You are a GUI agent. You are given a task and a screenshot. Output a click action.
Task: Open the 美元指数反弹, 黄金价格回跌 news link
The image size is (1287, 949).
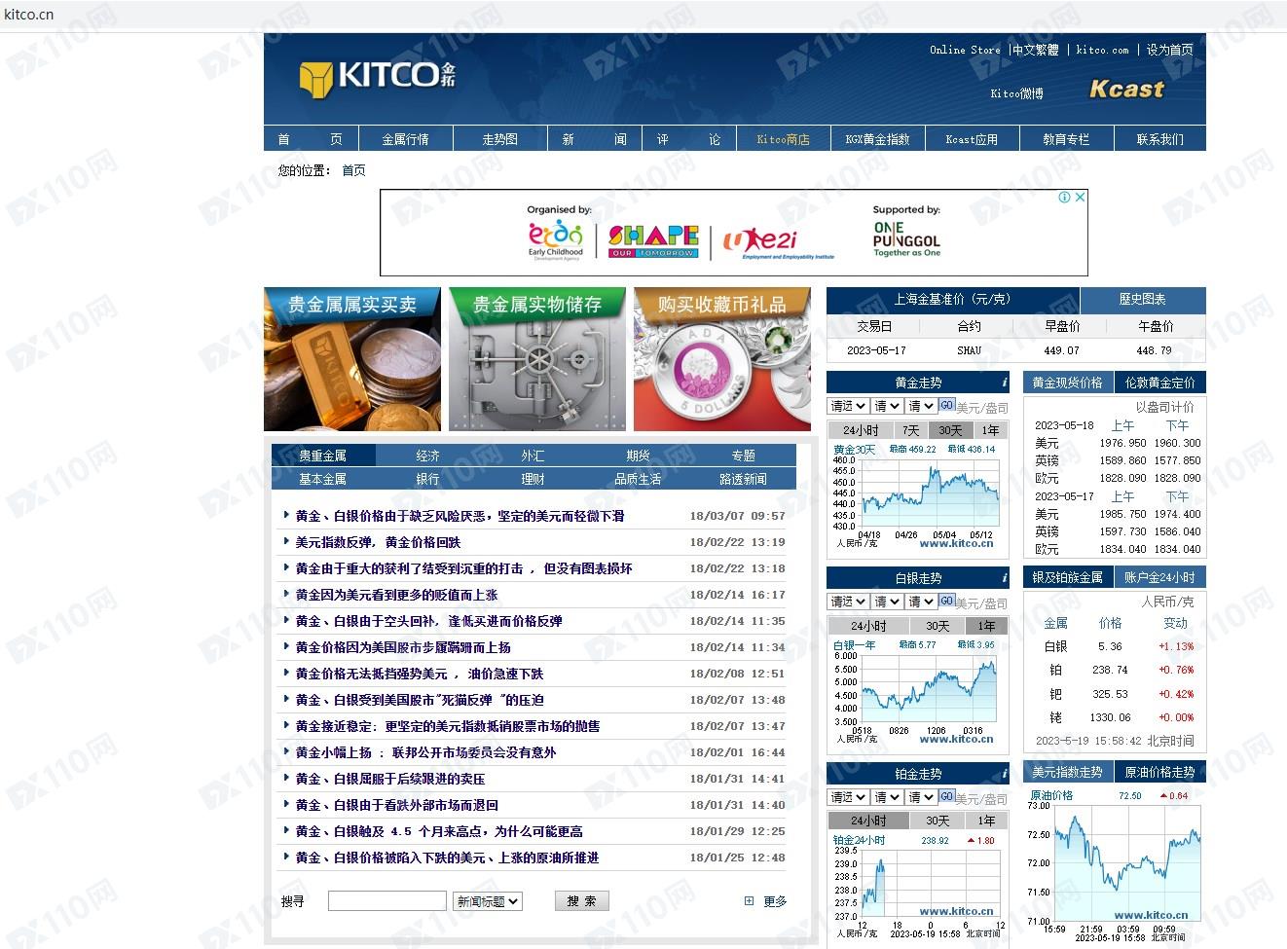coord(378,542)
